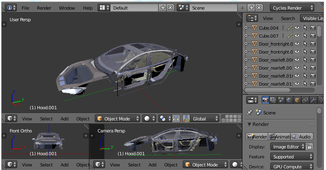Open the Supported feature set dropdown

point(292,156)
